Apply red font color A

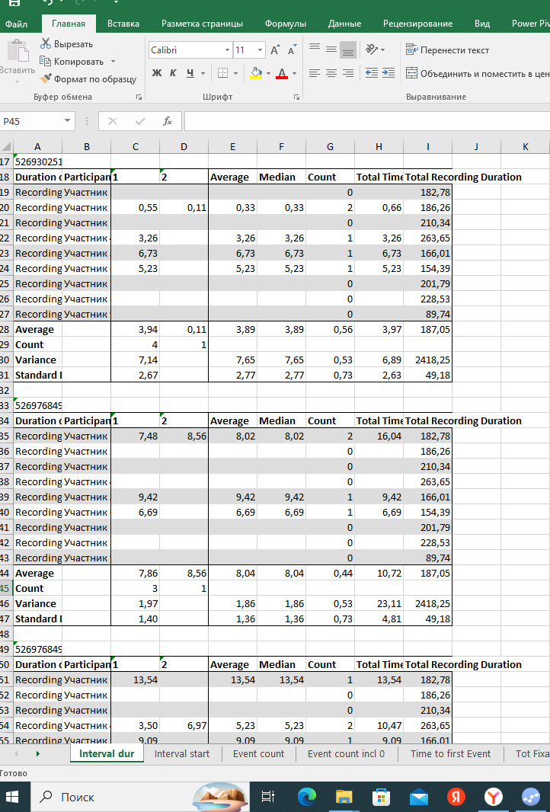click(x=282, y=73)
